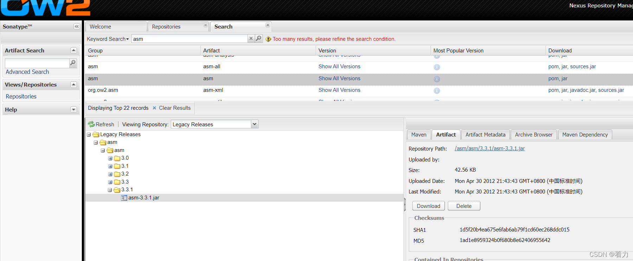633x261 pixels.
Task: Click the MD5 checksum value
Action: tap(505, 240)
